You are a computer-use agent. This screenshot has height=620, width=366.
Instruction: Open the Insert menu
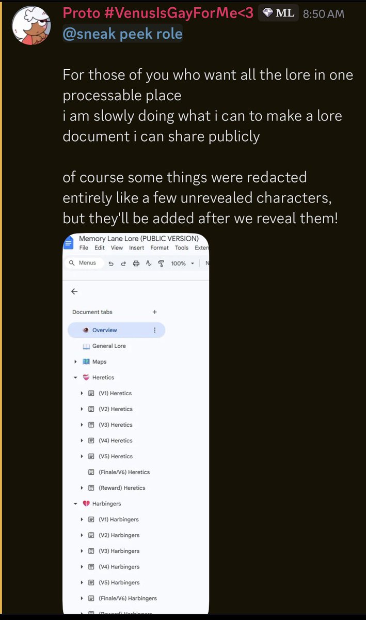pos(137,248)
